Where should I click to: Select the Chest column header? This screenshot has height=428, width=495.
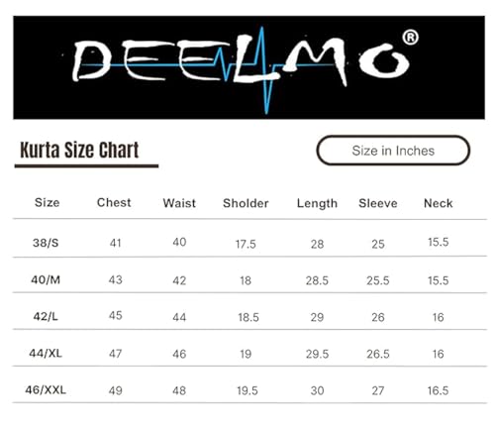114,202
